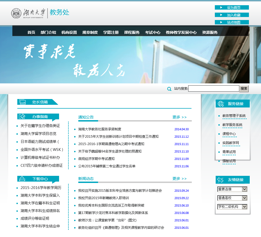Open 机构设置 navigation item
Image resolution: width=261 pixels, height=237 pixels.
tap(69, 32)
